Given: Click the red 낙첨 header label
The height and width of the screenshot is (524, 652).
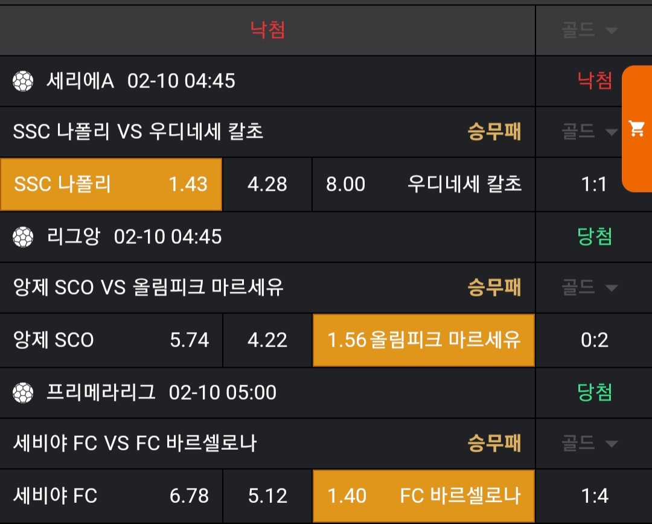Looking at the screenshot, I should click(267, 30).
